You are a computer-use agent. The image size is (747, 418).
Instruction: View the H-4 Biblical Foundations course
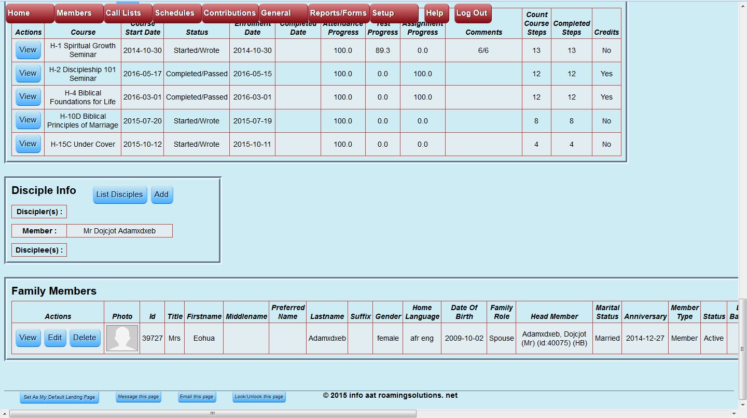pos(28,96)
